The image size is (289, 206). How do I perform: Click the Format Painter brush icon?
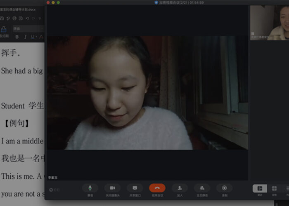coord(4,29)
